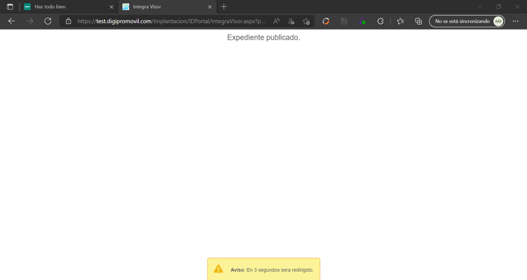The image size is (527, 280).
Task: Activate the Read Aloud icon
Action: pyautogui.click(x=277, y=21)
